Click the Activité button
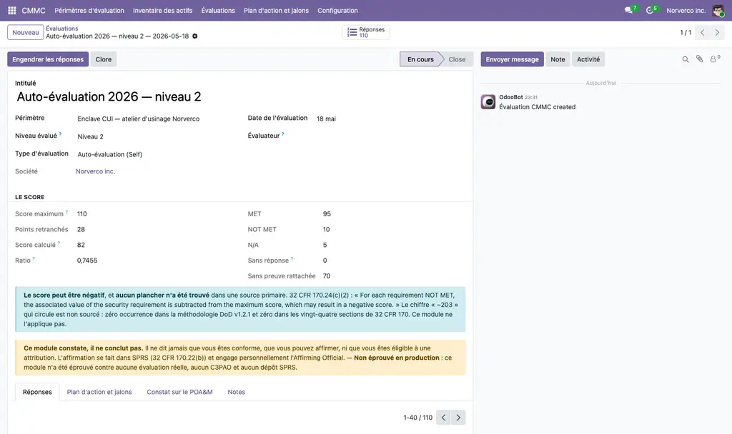The height and width of the screenshot is (434, 732). [x=588, y=59]
